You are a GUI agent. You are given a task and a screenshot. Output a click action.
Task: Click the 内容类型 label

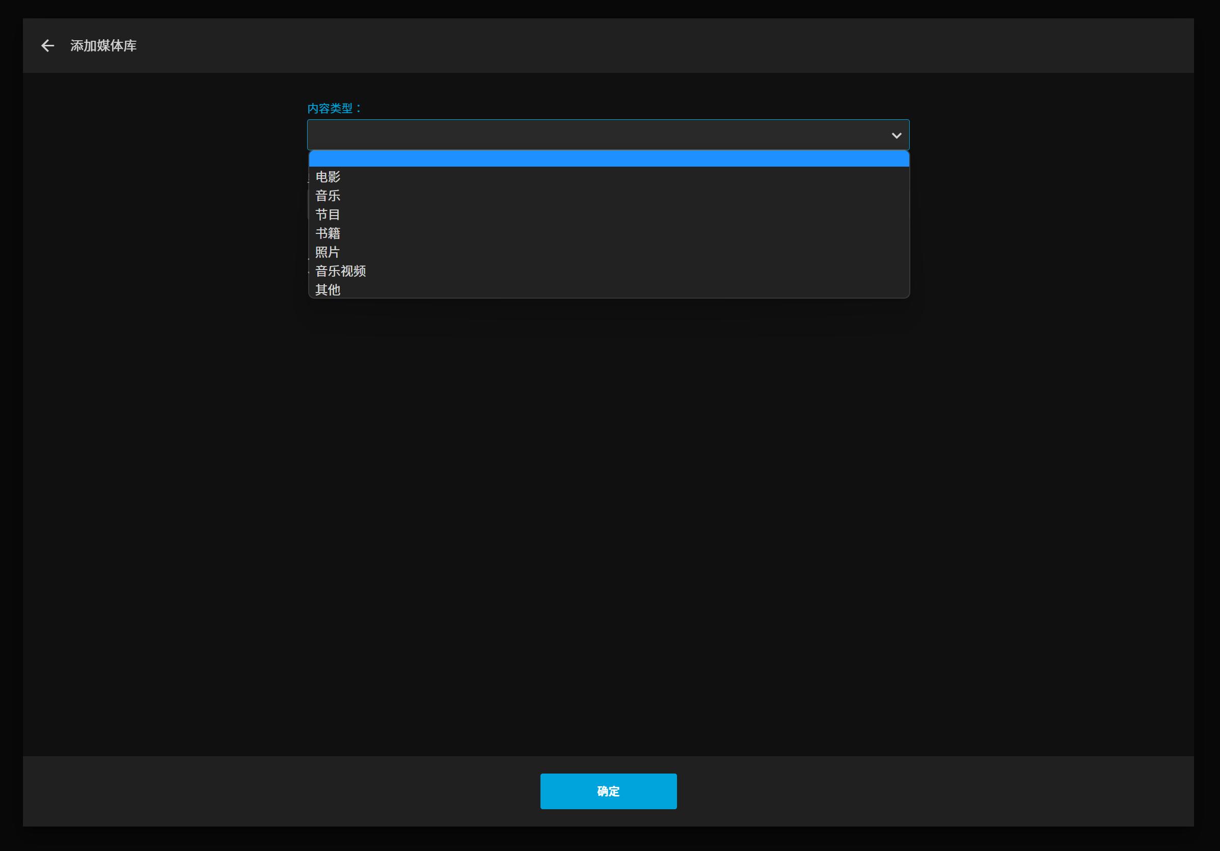point(334,109)
